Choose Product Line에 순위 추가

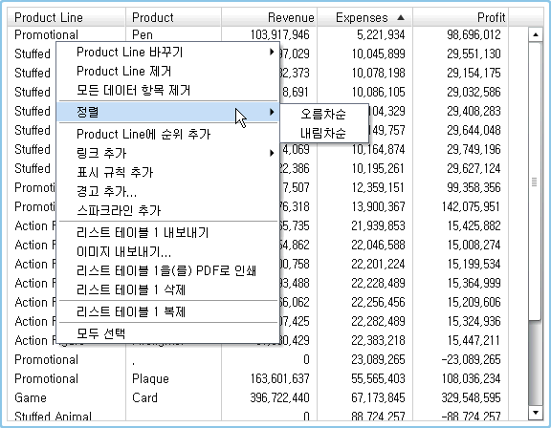click(168, 134)
